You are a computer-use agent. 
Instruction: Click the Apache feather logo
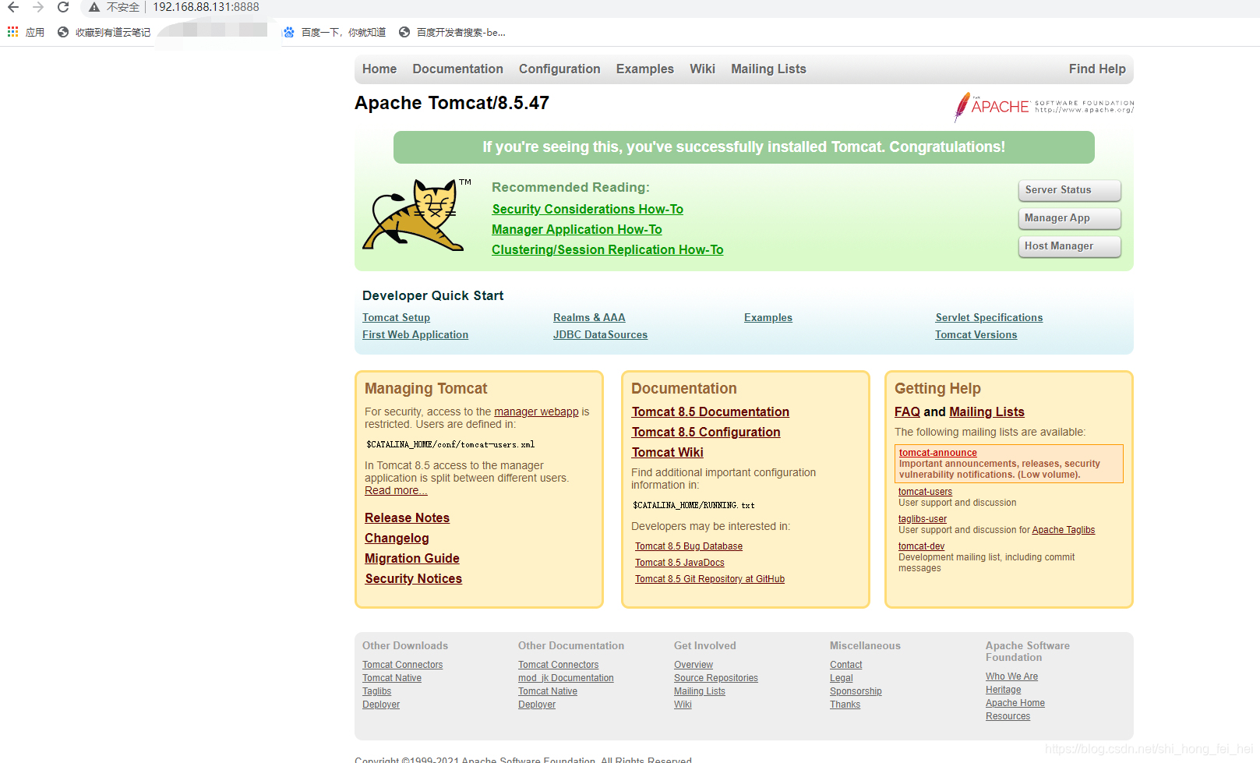coord(1044,107)
